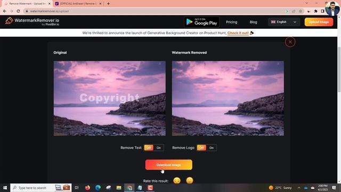Go back to the previous page

click(x=5, y=11)
